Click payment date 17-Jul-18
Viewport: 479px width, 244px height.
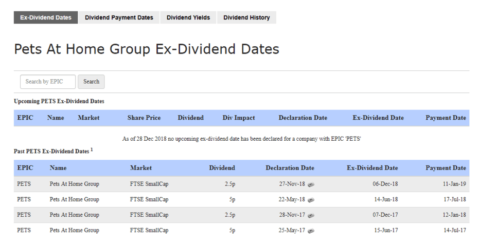455,199
